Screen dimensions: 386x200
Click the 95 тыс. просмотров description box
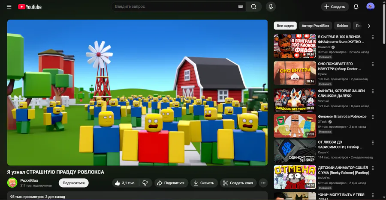137,196
